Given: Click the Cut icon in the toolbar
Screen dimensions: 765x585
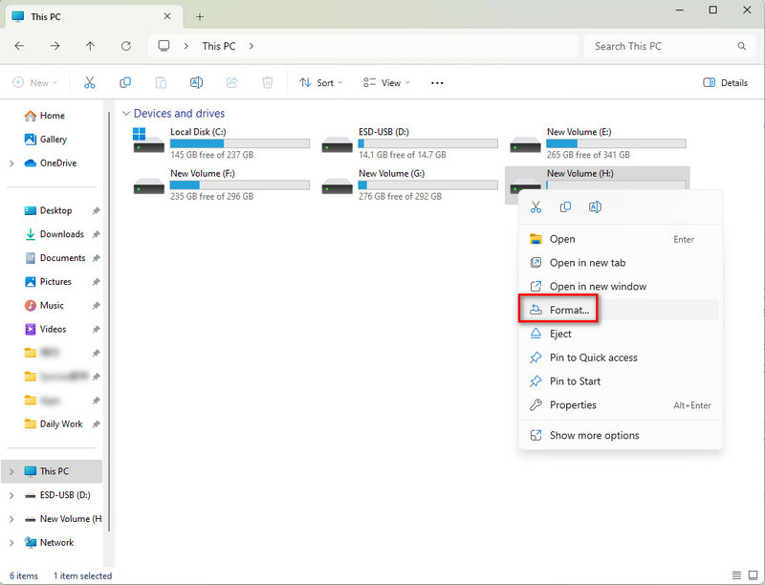Looking at the screenshot, I should coord(89,83).
